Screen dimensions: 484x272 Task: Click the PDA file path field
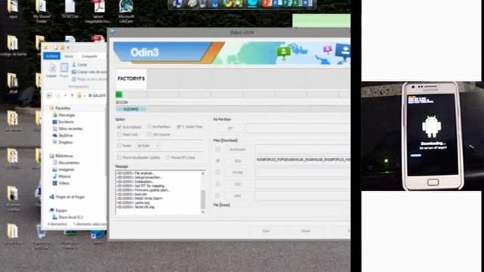pyautogui.click(x=302, y=160)
